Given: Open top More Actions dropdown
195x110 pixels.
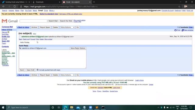Looking at the screenshot, I should [x=67, y=27].
